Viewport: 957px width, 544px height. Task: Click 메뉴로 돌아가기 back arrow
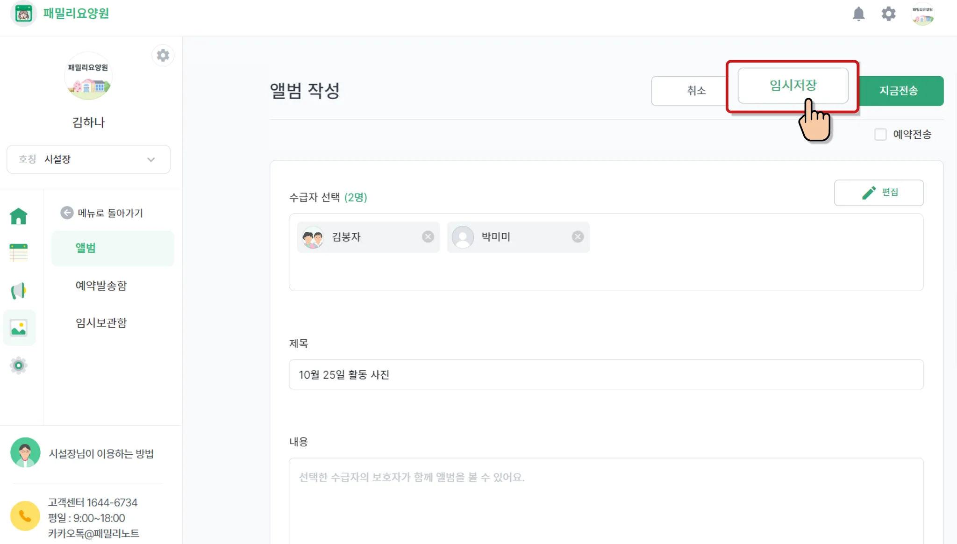67,213
